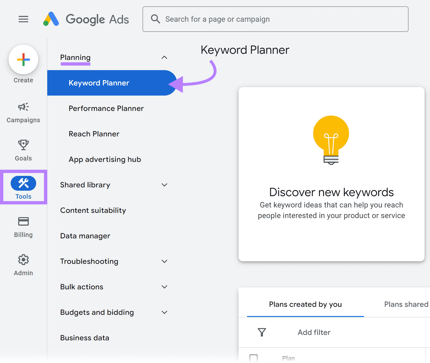Select the Plans created by you tab

[305, 304]
